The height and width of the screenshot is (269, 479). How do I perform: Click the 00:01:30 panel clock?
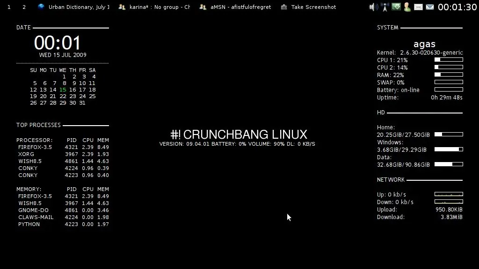(x=457, y=7)
